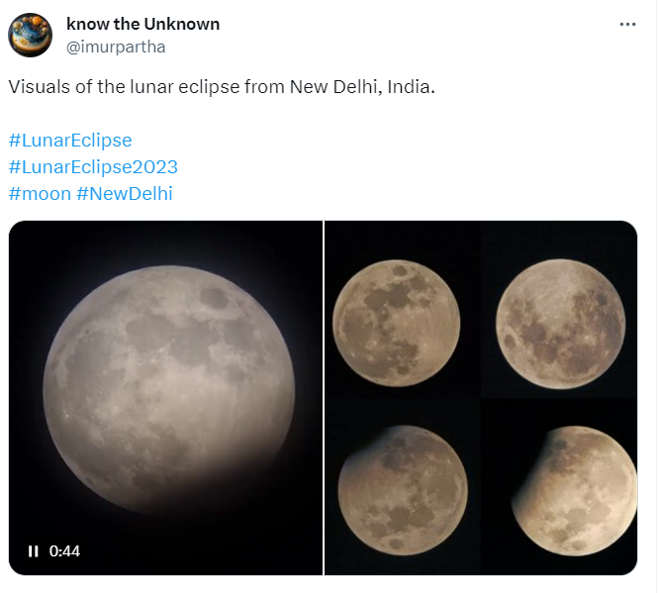View the top-left full moon photo
The width and height of the screenshot is (659, 593).
[396, 322]
